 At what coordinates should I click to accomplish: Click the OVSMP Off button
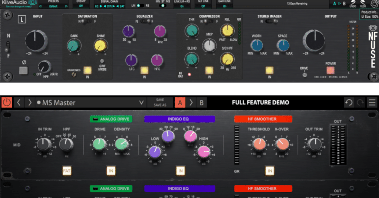pos(81,6)
